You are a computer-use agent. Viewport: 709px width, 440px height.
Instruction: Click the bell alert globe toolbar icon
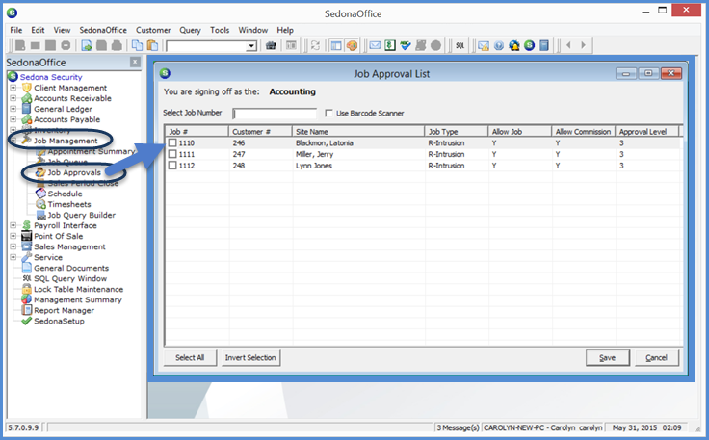pyautogui.click(x=514, y=45)
